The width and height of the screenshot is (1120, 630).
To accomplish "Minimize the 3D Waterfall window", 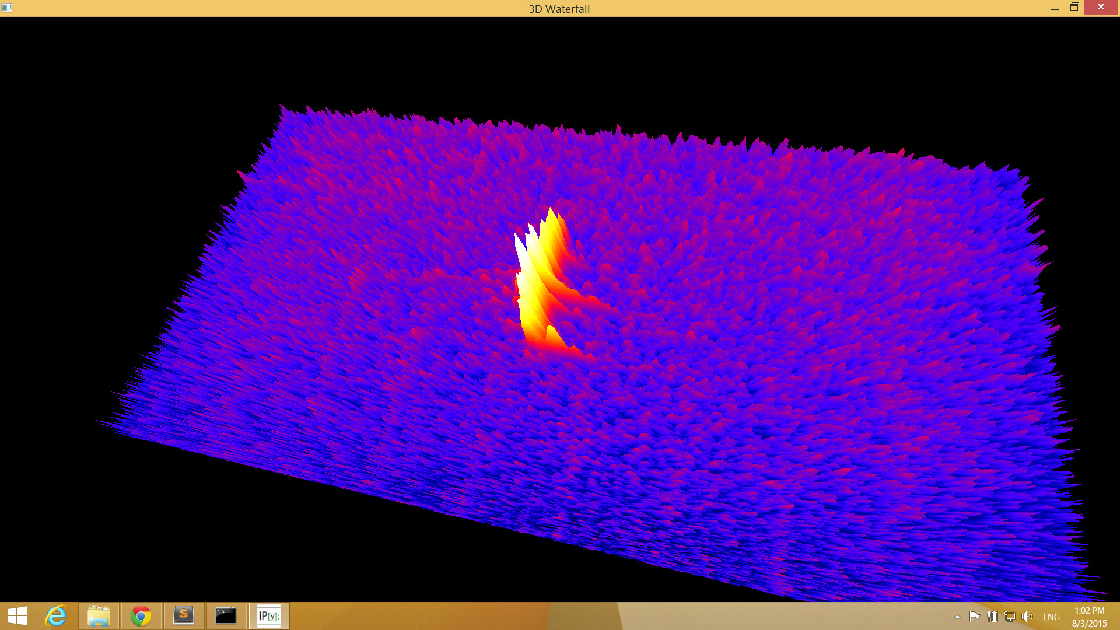I will [x=1054, y=8].
